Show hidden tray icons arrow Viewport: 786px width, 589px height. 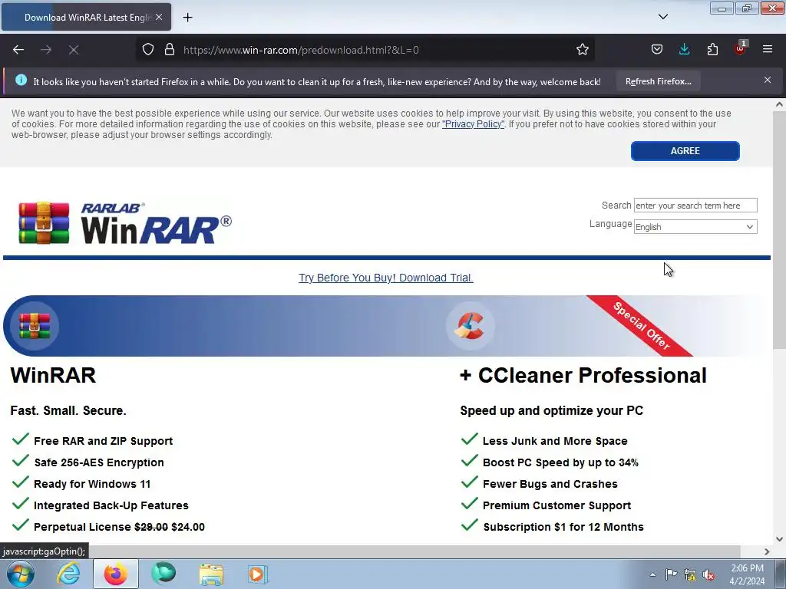coord(652,574)
